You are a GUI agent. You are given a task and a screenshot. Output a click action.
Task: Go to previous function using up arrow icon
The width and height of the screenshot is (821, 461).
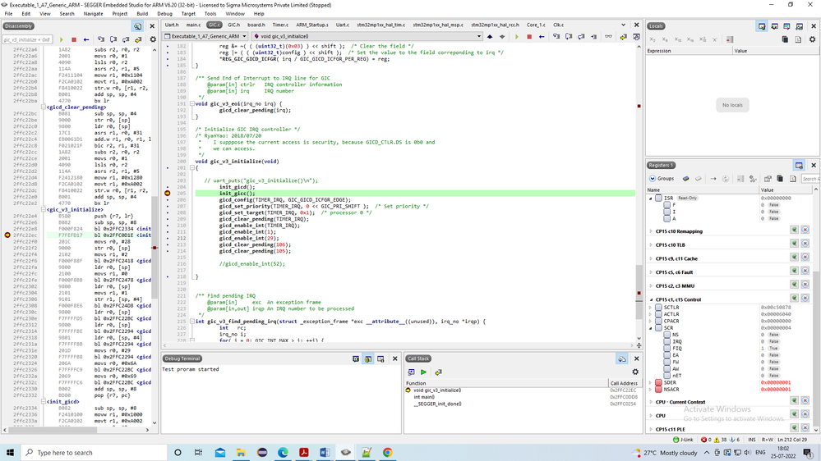tap(490, 37)
